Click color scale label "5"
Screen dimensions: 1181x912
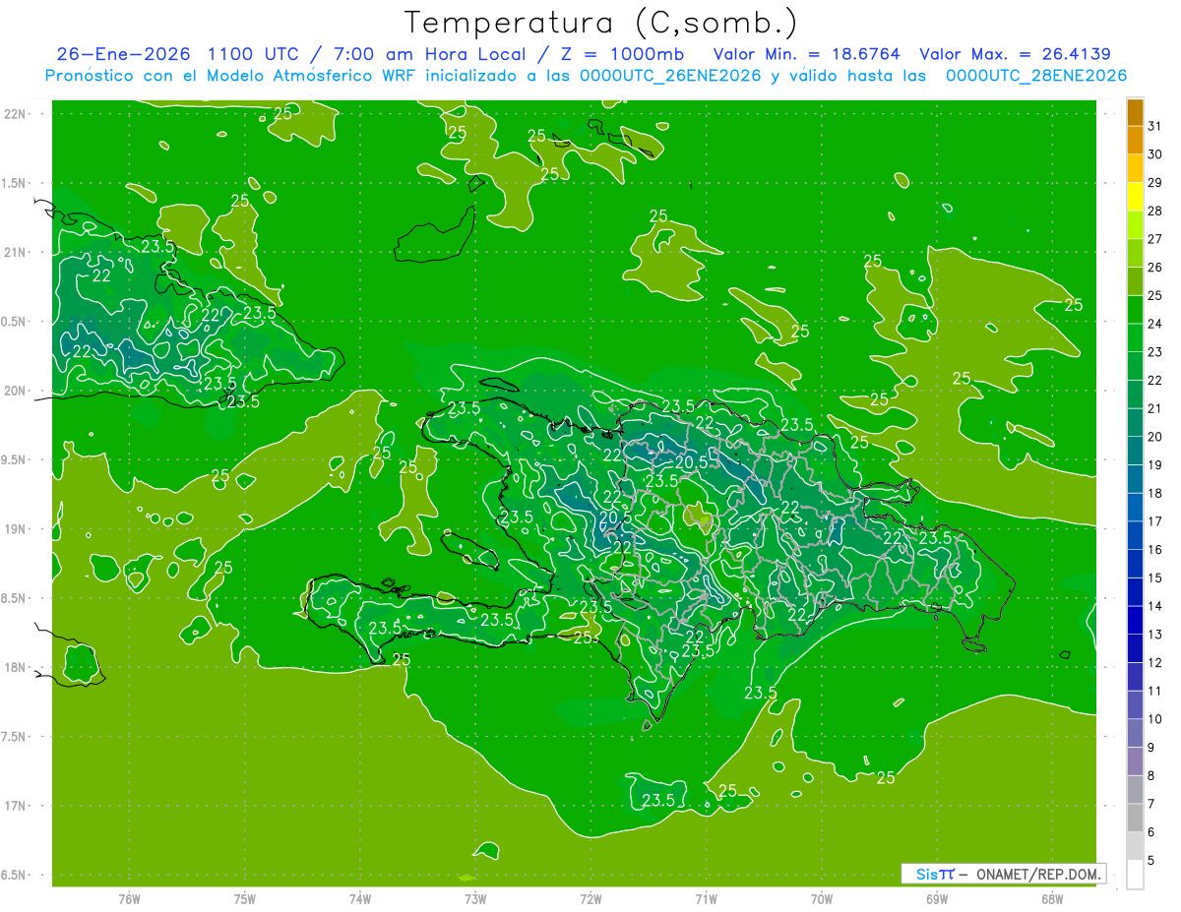(x=1151, y=861)
